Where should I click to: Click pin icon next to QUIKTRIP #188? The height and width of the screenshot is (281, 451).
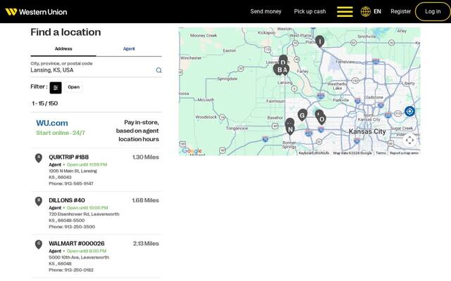pos(39,158)
